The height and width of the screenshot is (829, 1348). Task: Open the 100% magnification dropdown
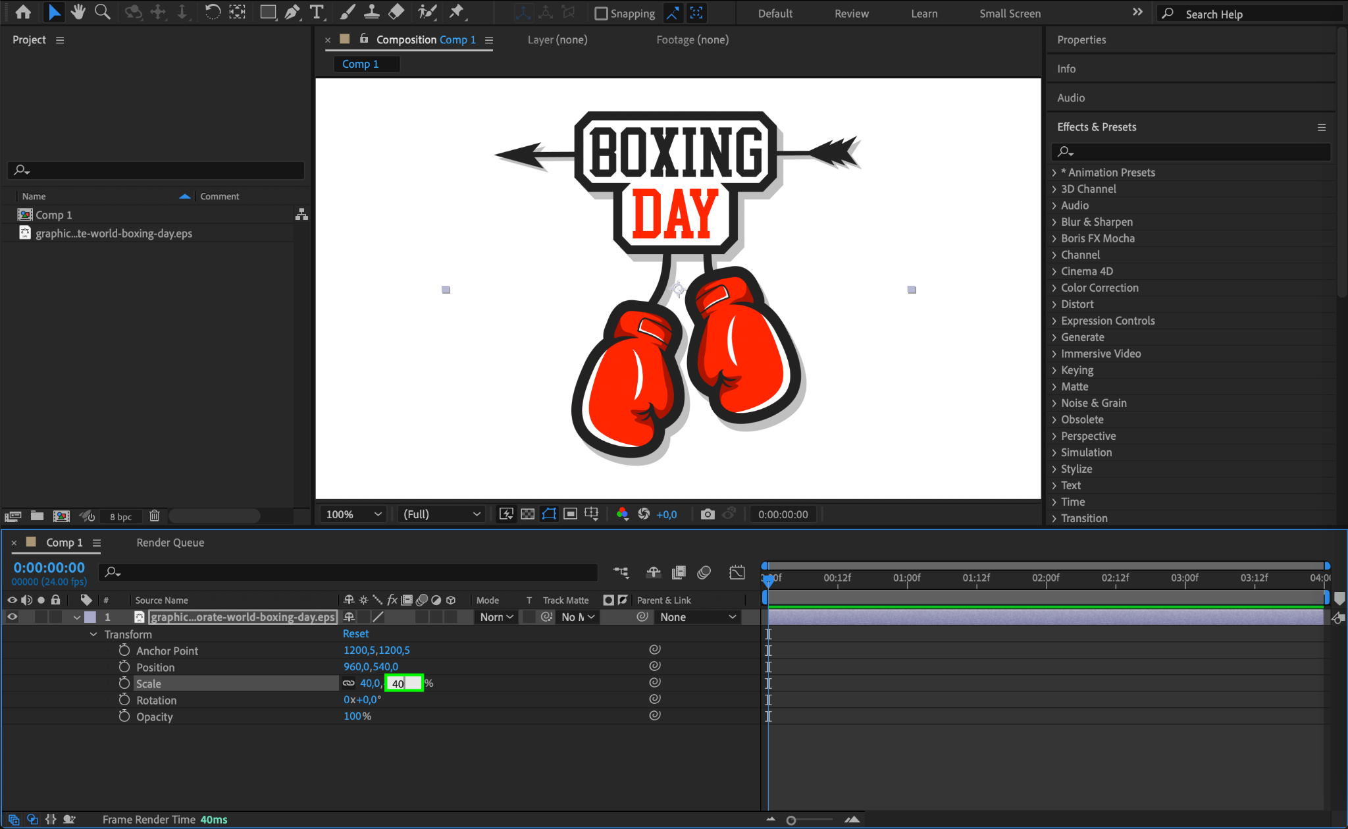(354, 514)
